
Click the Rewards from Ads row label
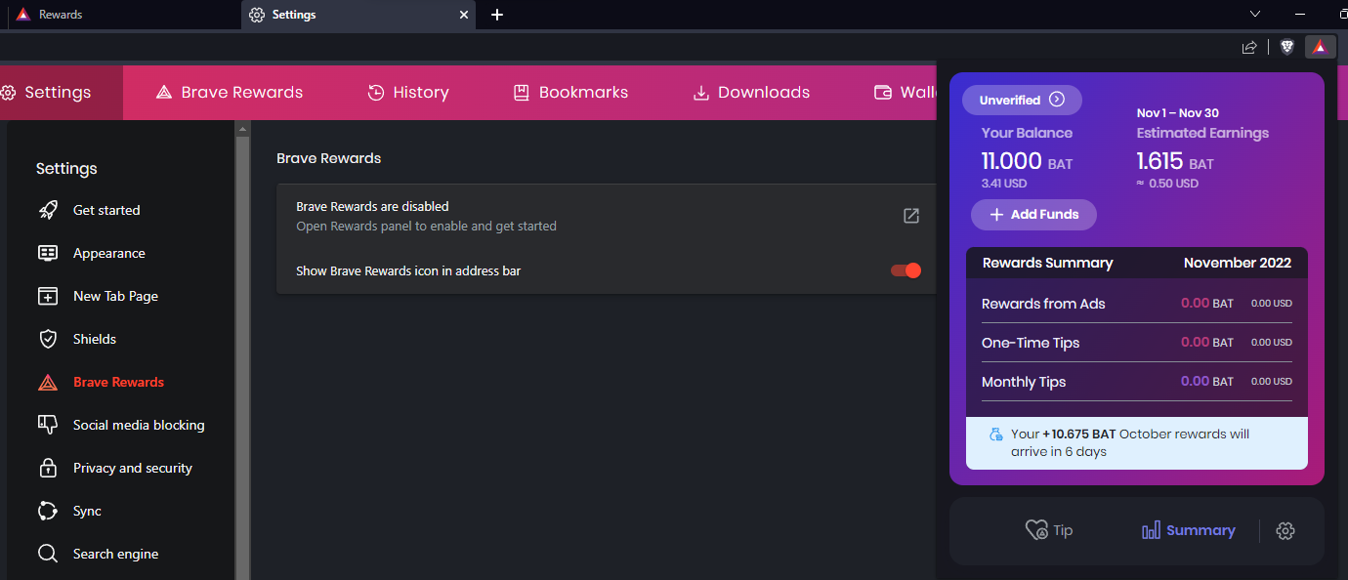point(1043,304)
